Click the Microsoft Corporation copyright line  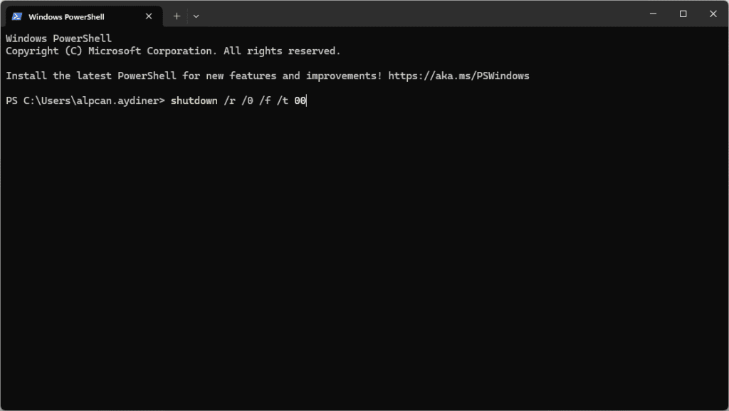(x=173, y=51)
